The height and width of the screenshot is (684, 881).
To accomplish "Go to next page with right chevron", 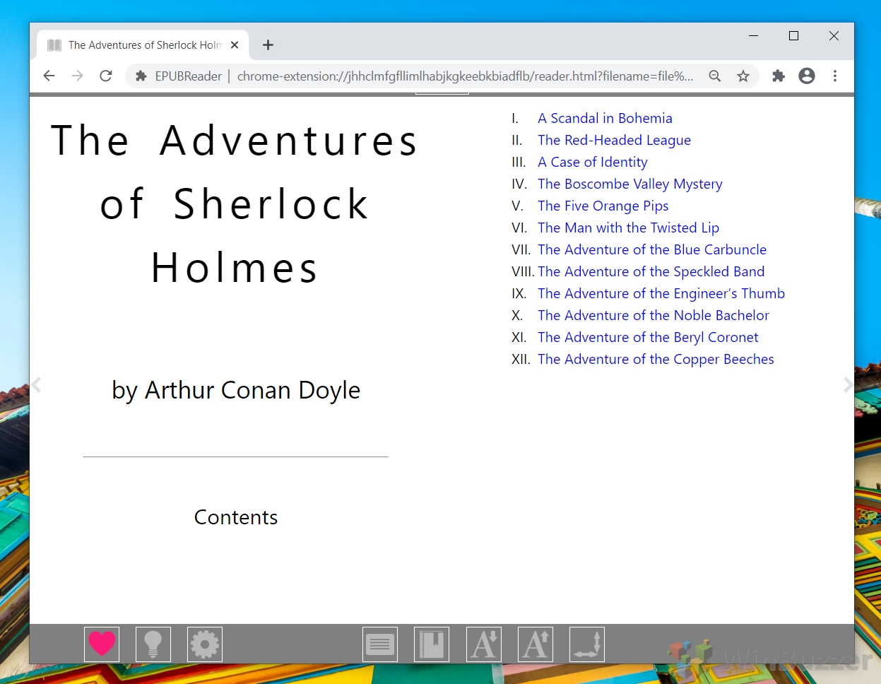I will [x=848, y=385].
